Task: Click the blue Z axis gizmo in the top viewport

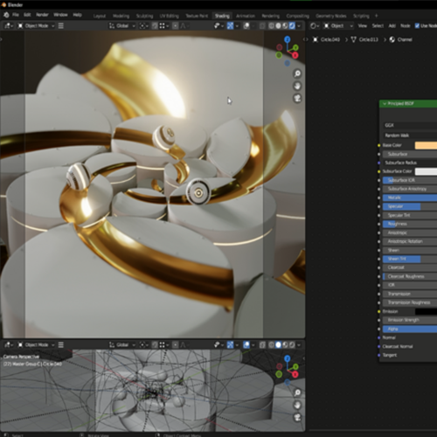Action: [288, 39]
